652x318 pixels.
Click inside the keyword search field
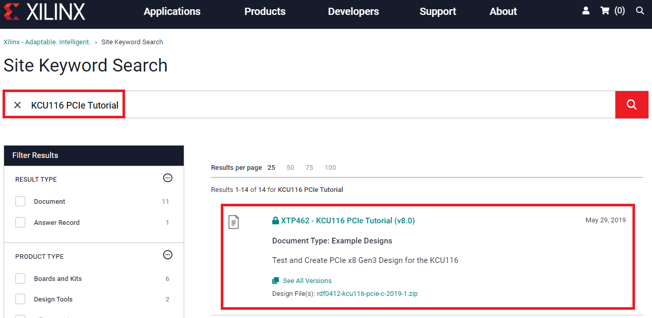point(360,105)
